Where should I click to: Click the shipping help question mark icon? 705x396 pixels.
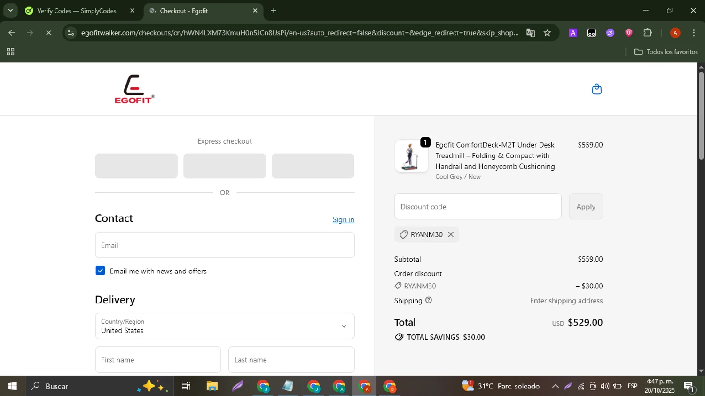pyautogui.click(x=428, y=300)
